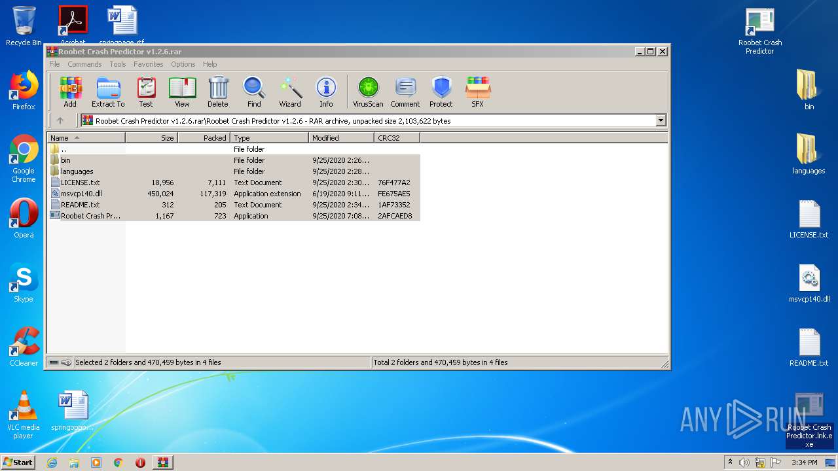Select bin folder on desktop
The image size is (838, 471).
click(x=809, y=90)
